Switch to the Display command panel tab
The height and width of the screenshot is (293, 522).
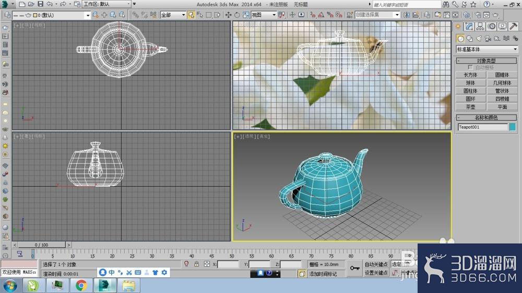click(x=502, y=26)
